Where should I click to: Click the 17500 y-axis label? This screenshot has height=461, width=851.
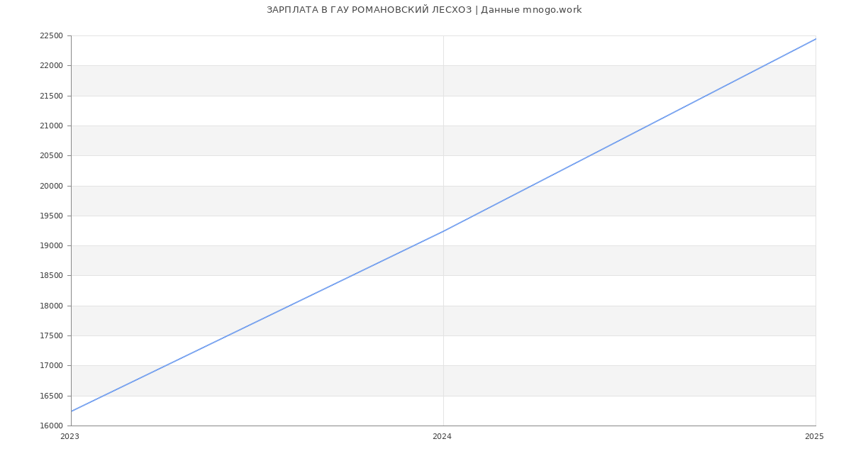coord(51,336)
